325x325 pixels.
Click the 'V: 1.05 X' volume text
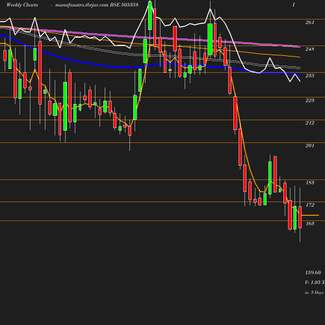[x=315, y=282]
